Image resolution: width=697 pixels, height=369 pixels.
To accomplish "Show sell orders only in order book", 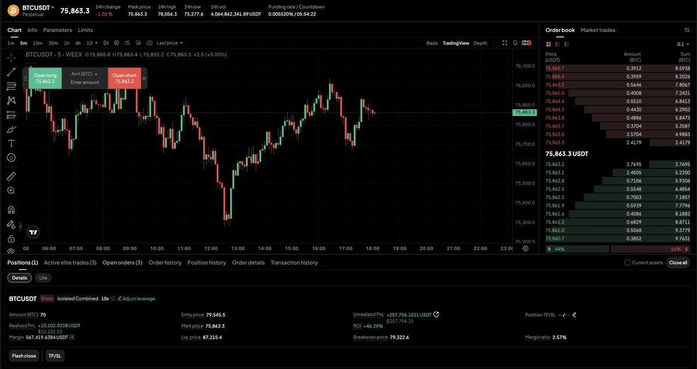I will 557,44.
